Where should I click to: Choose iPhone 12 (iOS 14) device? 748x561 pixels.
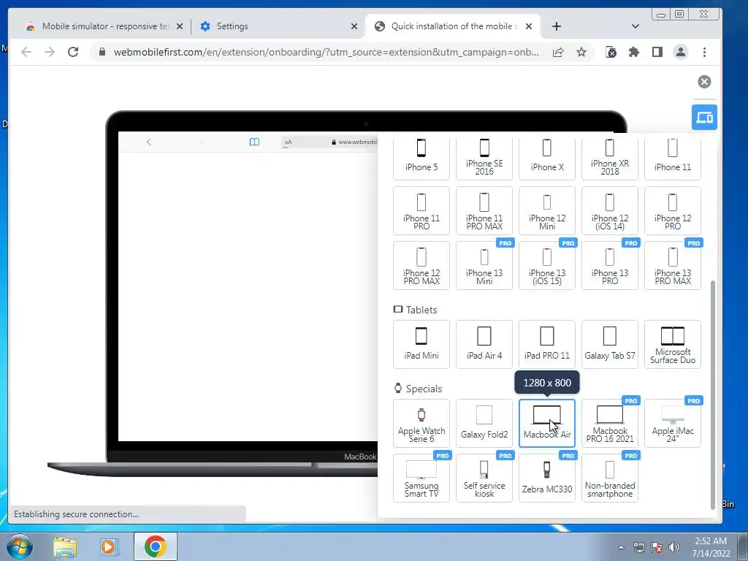[x=610, y=211]
